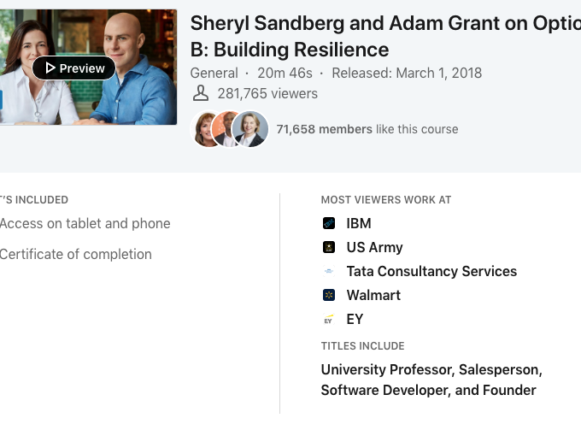Select the EY company name
The image size is (581, 430).
coord(355,319)
